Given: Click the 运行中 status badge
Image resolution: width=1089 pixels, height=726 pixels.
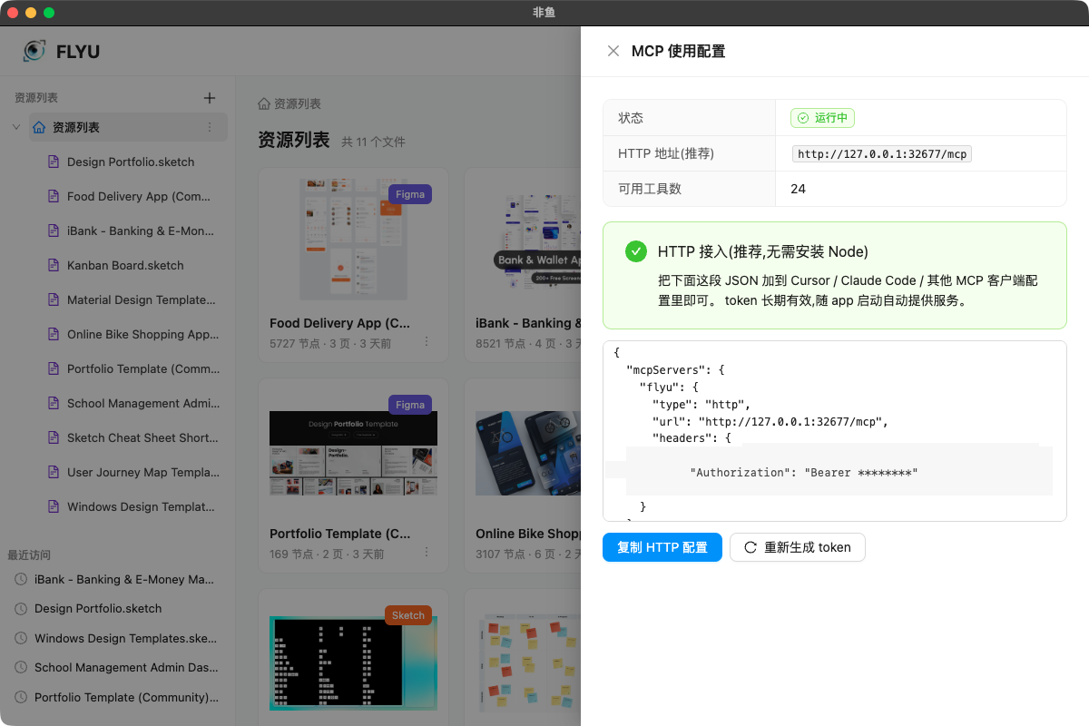Looking at the screenshot, I should pos(822,118).
